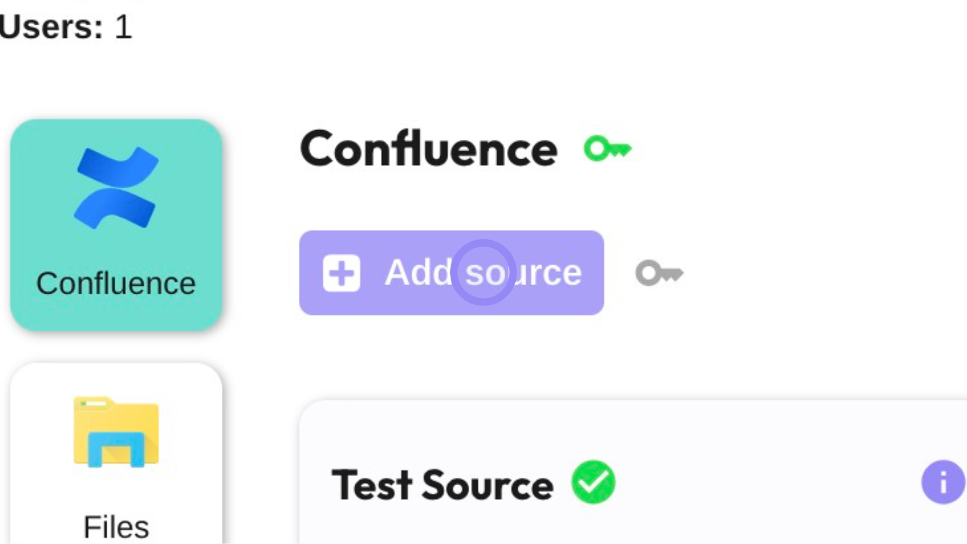
Task: Click the "Files" label under the folder icon
Action: coord(116,527)
